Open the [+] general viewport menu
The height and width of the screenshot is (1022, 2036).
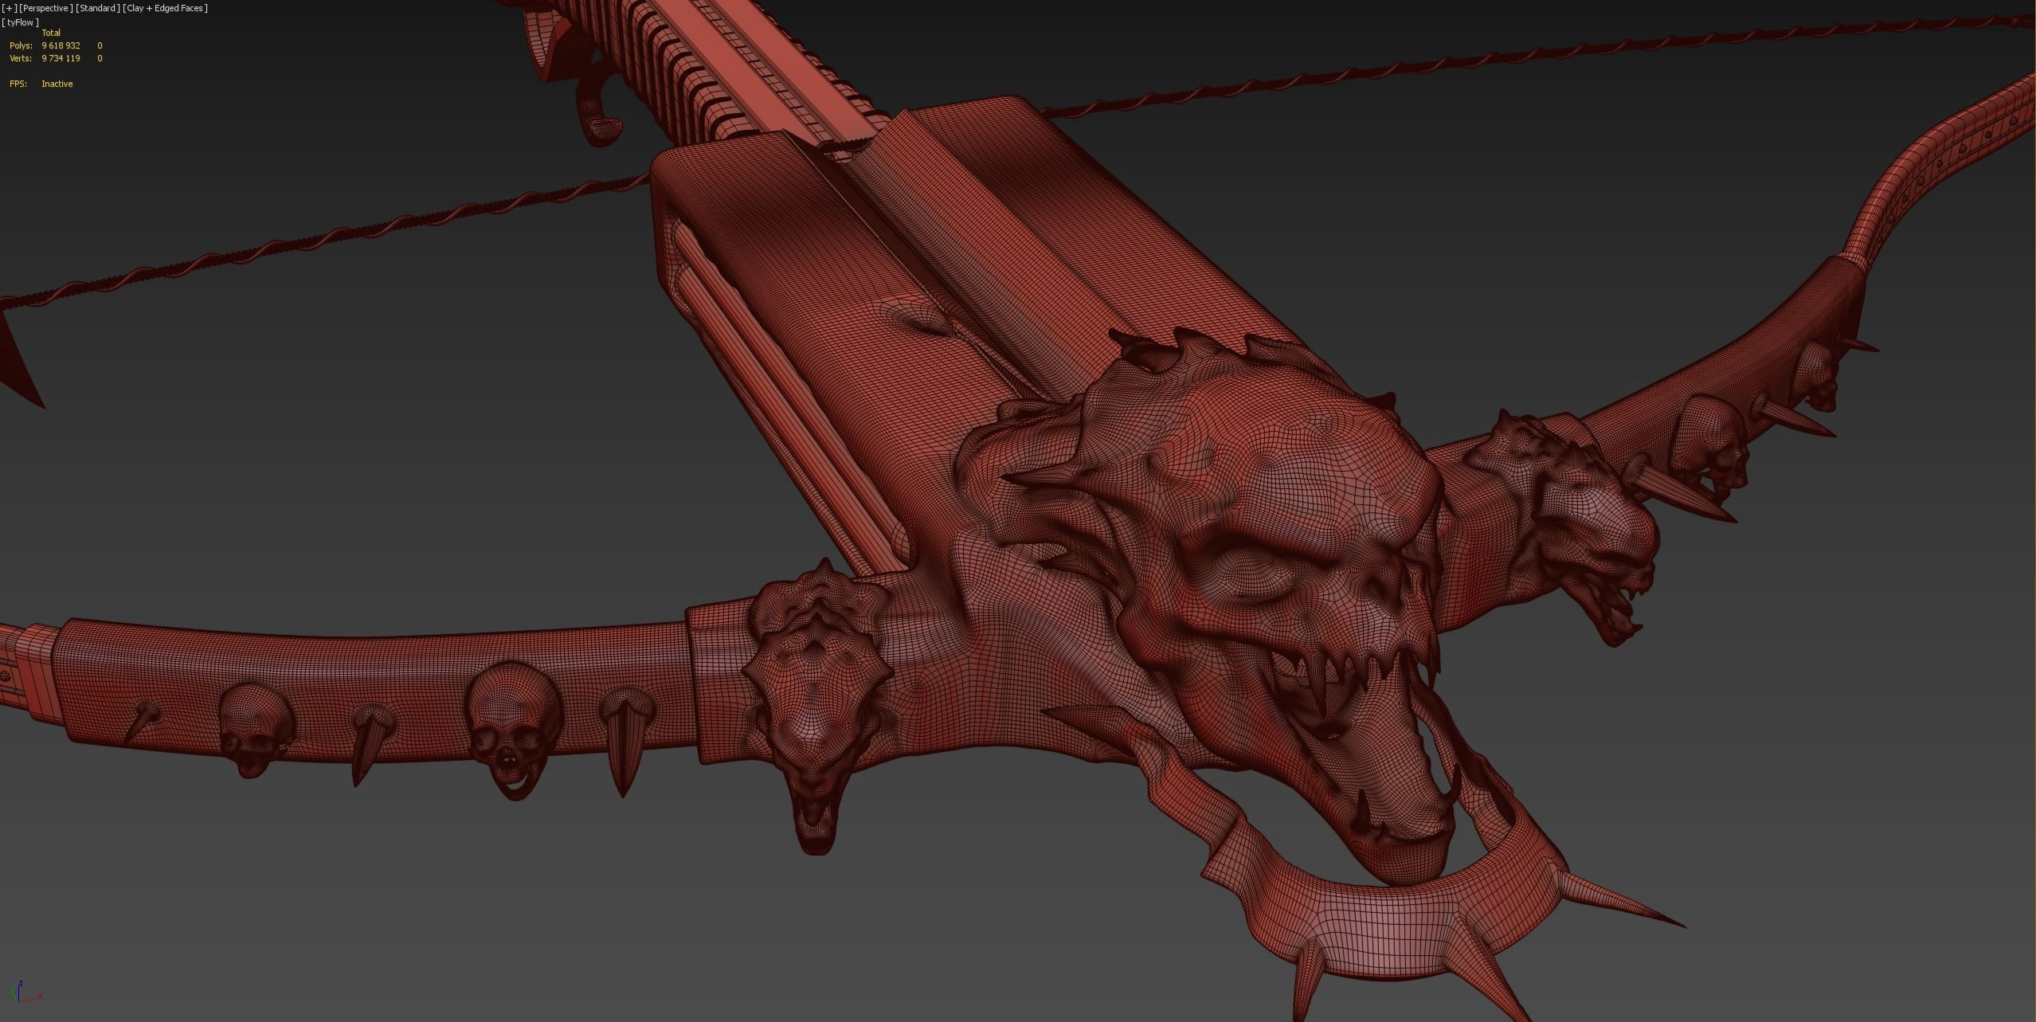pyautogui.click(x=10, y=8)
